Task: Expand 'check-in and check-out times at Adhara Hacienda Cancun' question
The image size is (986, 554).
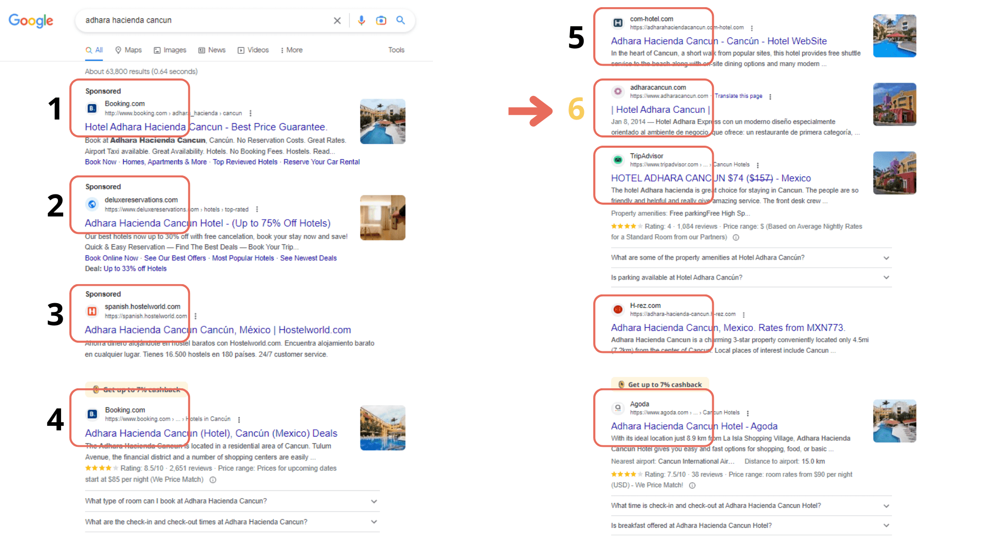Action: (232, 522)
